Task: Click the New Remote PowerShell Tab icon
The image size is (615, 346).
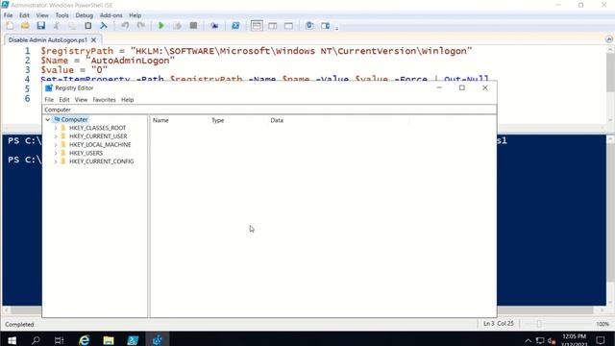Action: click(x=214, y=26)
